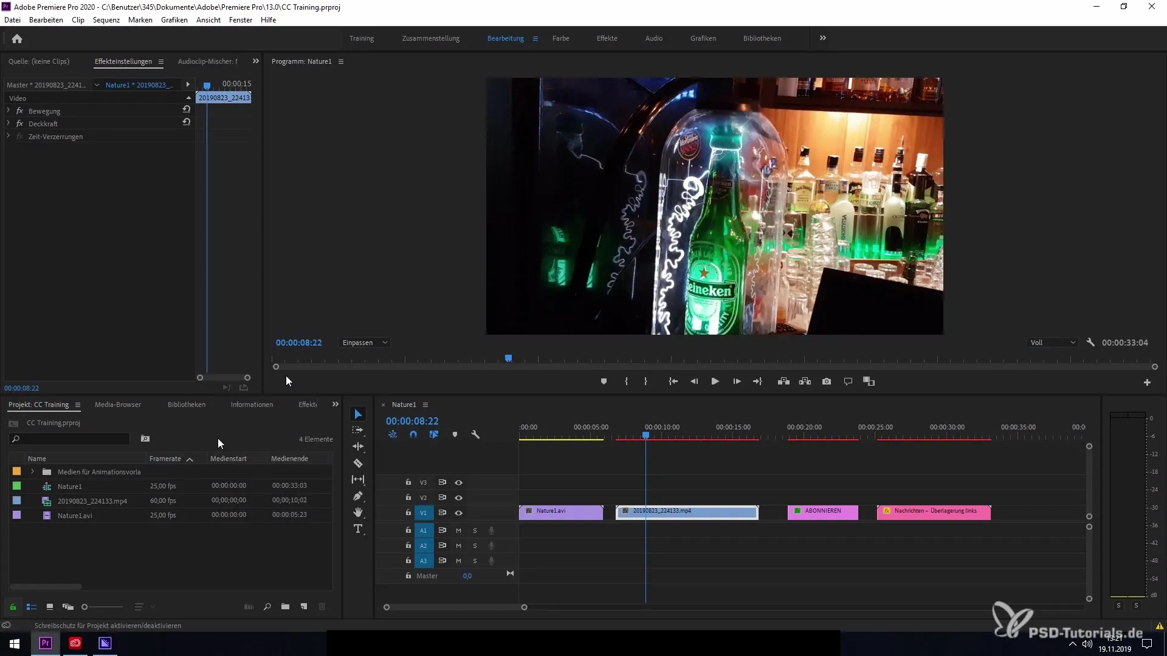Switch Project panel to list view
This screenshot has width=1167, height=656.
[x=32, y=607]
